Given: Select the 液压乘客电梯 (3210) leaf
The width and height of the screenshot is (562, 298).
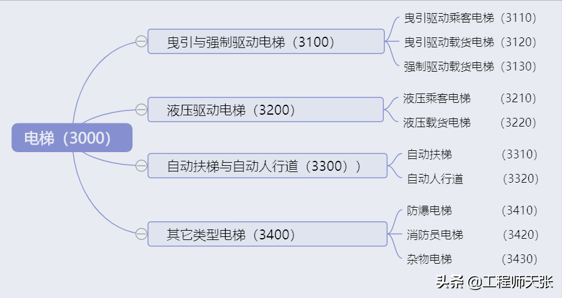Looking at the screenshot, I should (x=470, y=99).
